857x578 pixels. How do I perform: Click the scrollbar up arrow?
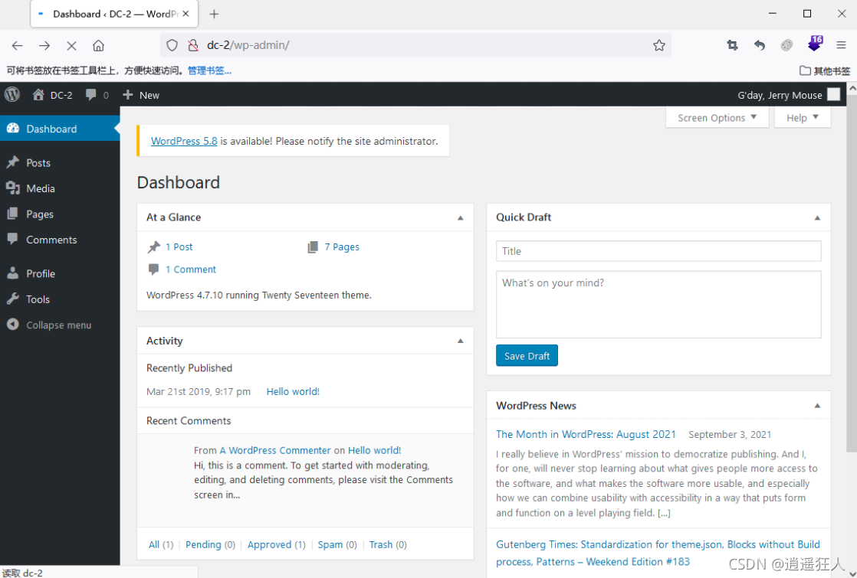852,88
